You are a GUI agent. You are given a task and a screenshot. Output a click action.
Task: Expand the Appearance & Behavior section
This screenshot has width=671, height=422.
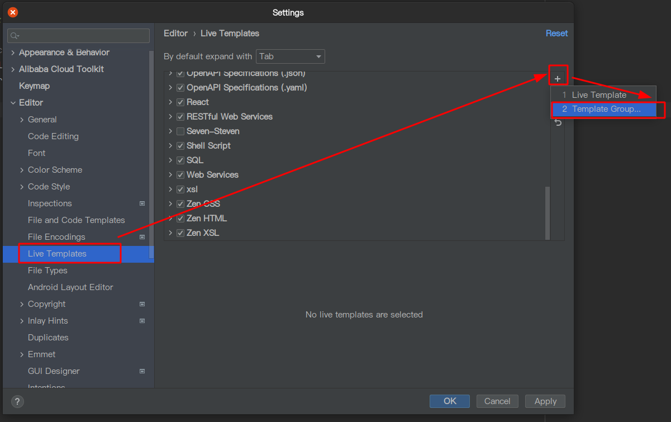pos(13,53)
